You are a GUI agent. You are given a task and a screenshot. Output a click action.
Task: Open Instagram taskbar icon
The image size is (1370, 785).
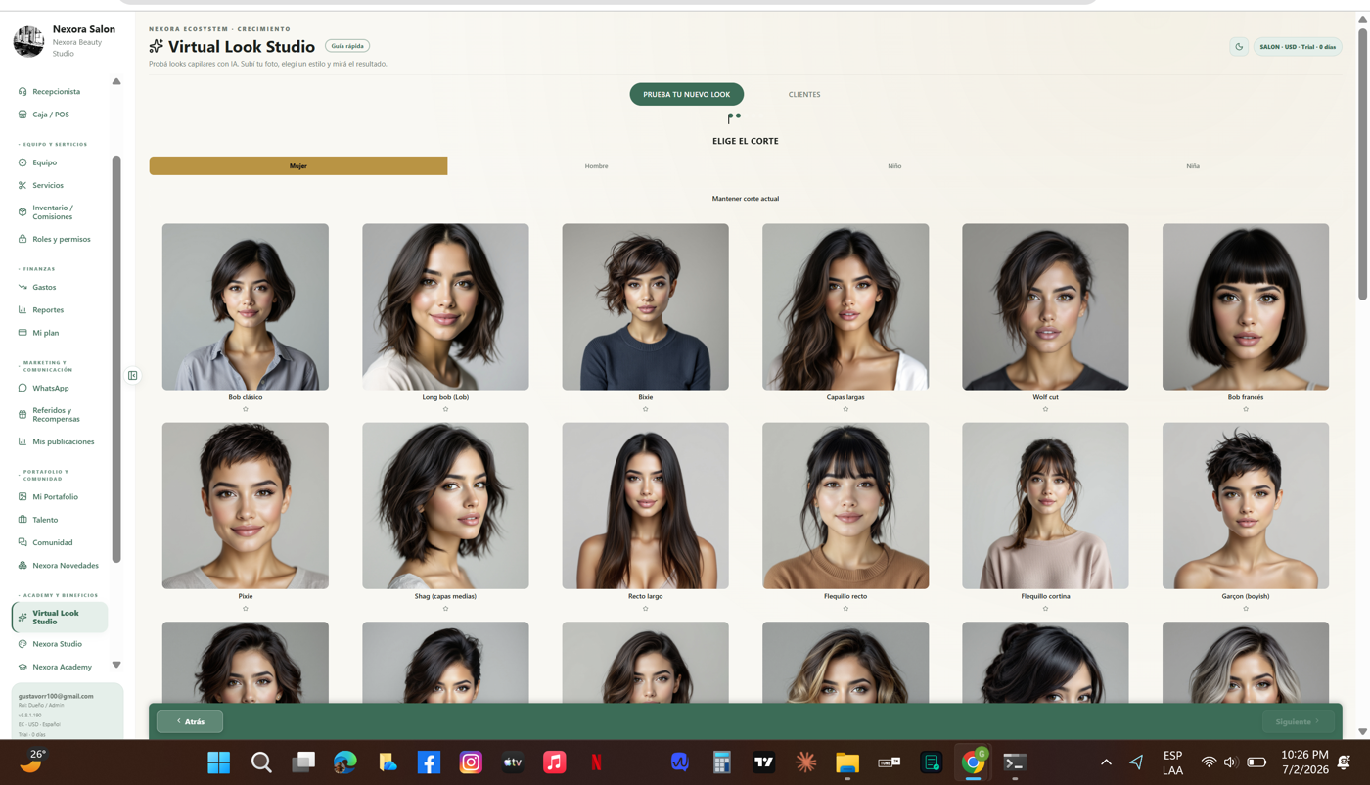point(471,762)
